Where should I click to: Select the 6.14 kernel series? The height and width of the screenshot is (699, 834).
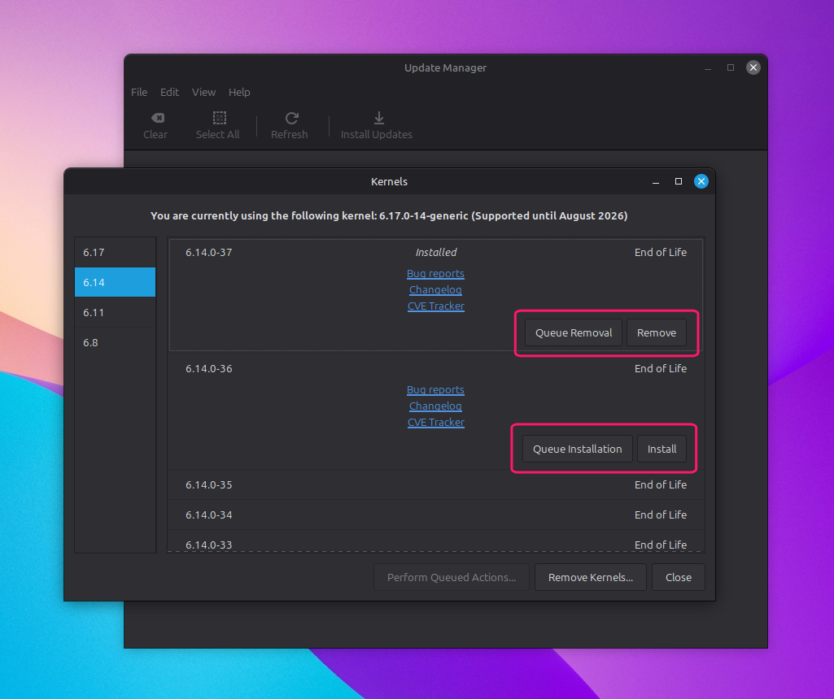point(115,282)
